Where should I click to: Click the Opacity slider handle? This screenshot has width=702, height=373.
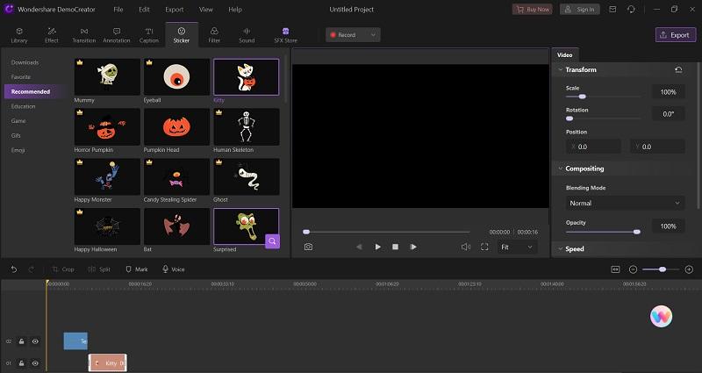[636, 232]
